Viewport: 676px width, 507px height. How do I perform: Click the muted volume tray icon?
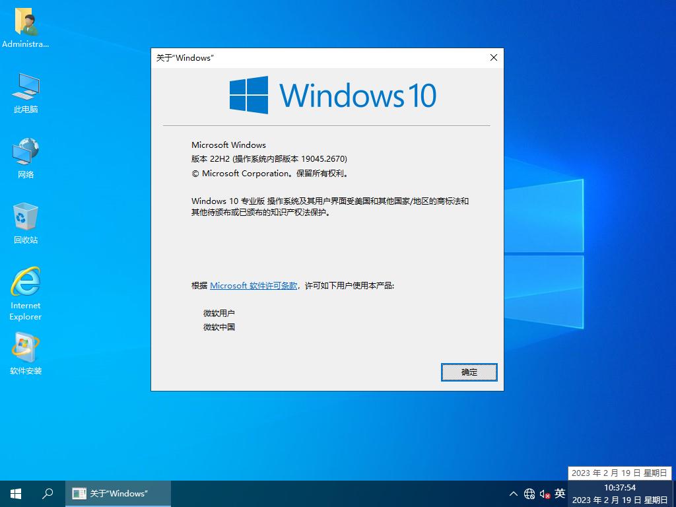[545, 494]
